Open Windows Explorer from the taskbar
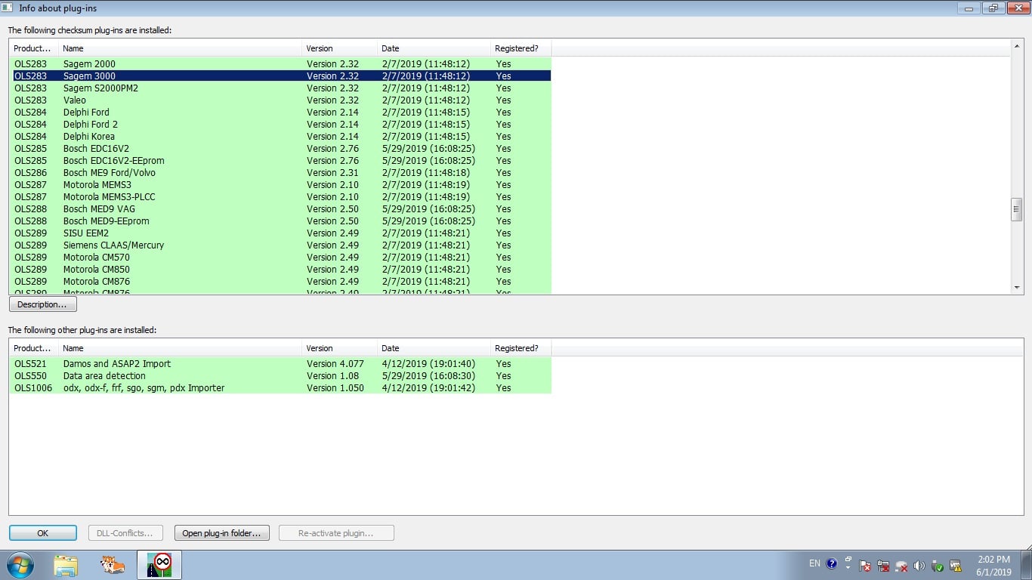Viewport: 1032px width, 580px height. 66,565
